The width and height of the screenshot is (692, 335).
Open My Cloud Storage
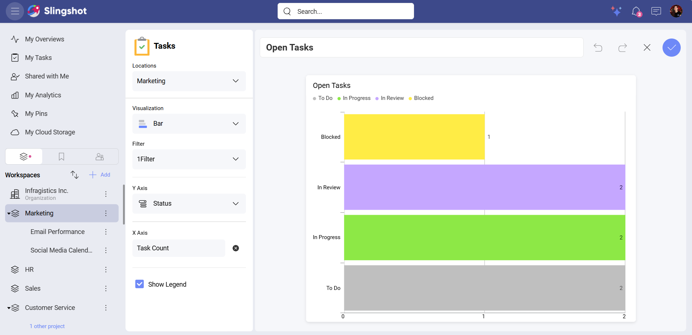tap(50, 132)
